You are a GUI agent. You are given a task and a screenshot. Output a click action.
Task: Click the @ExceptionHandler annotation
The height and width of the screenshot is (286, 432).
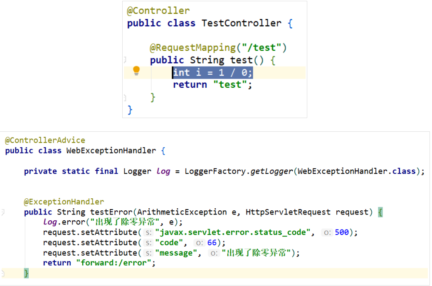pyautogui.click(x=64, y=202)
